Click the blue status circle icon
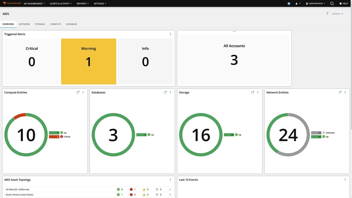This screenshot has width=352, height=198. click(x=289, y=3)
